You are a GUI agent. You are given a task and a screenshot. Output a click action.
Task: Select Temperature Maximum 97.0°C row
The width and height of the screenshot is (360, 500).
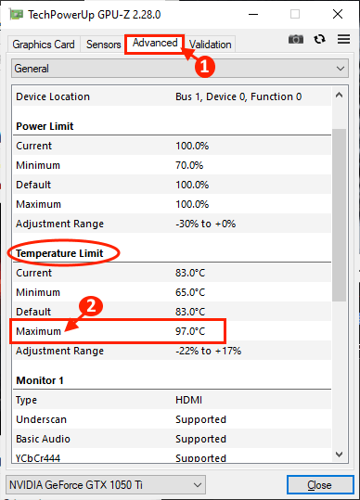click(172, 331)
